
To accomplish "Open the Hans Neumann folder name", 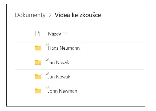I will [x=64, y=48].
